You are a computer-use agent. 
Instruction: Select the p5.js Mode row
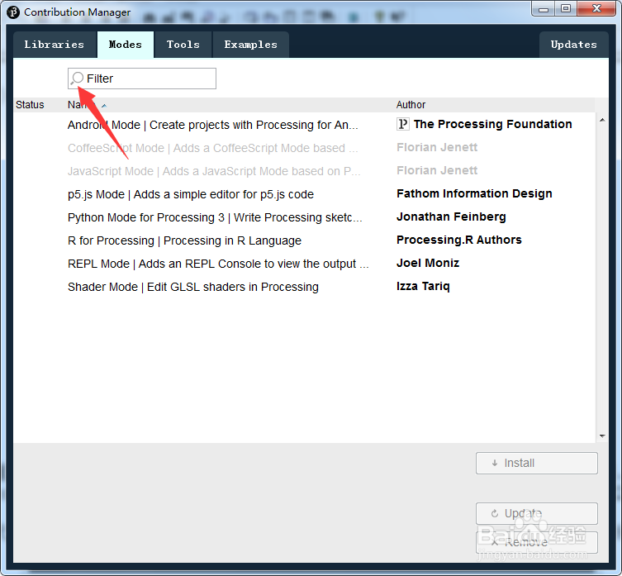pyautogui.click(x=304, y=194)
